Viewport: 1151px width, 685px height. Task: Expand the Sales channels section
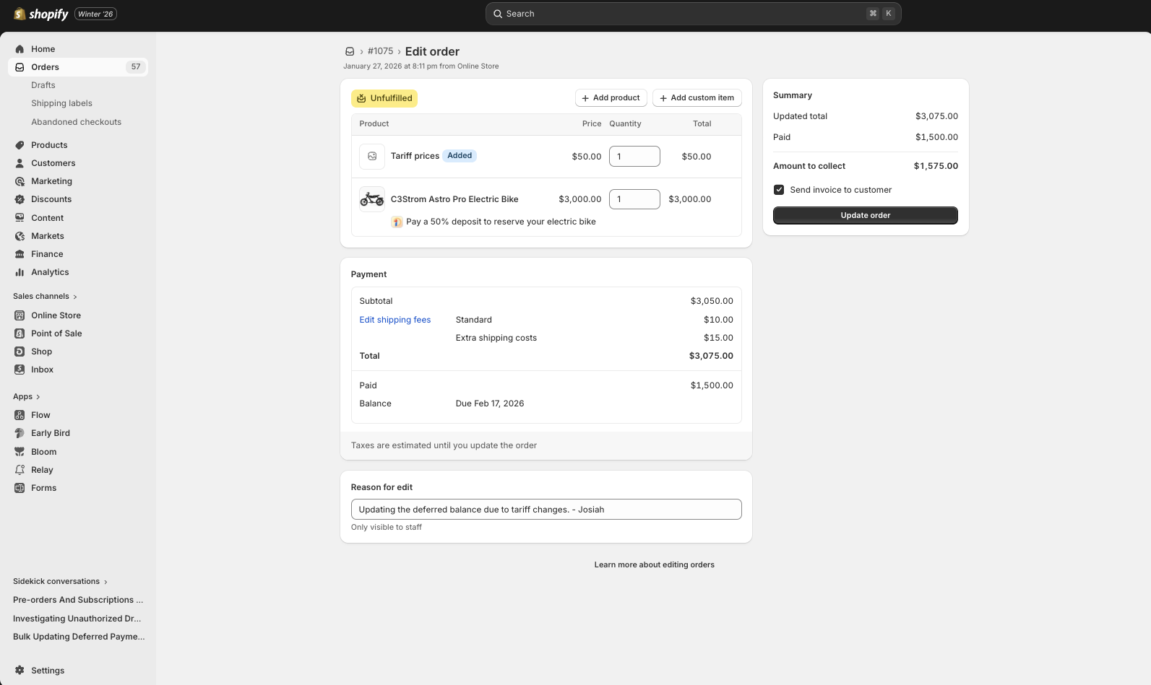[45, 297]
